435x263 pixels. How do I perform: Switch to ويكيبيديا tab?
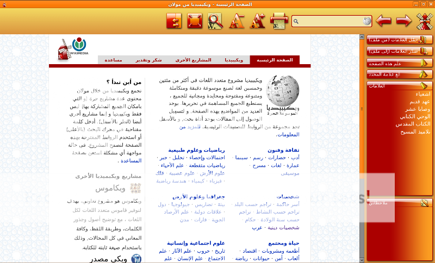point(234,60)
